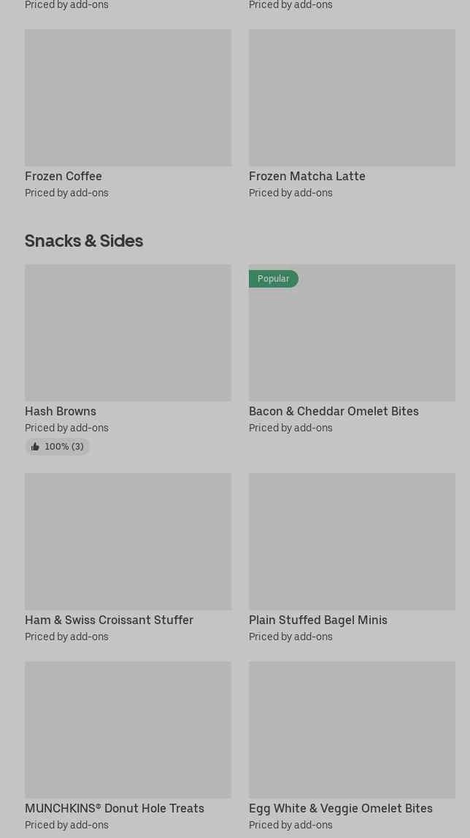Click Ham & Swiss Croissant Stuffer title
The image size is (470, 838).
click(x=109, y=620)
